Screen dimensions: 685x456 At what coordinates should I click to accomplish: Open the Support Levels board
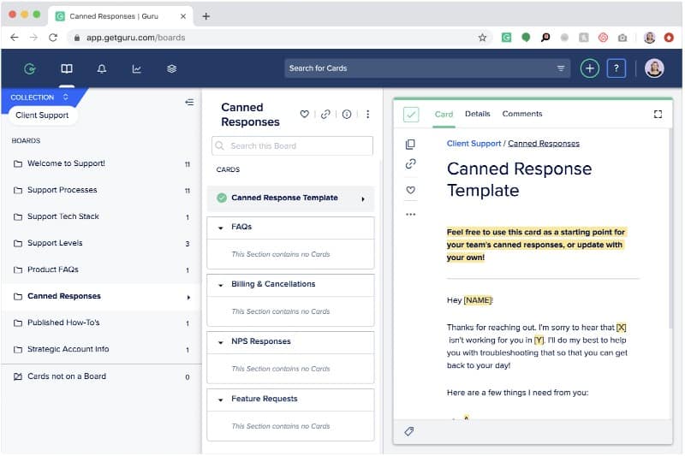[x=101, y=243]
